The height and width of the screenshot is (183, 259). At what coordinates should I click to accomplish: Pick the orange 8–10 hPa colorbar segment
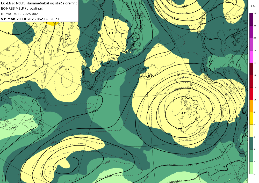[x=251, y=106]
